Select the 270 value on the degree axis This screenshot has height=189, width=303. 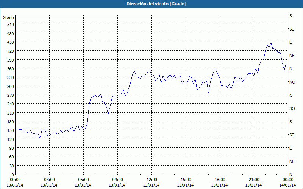point(11,95)
